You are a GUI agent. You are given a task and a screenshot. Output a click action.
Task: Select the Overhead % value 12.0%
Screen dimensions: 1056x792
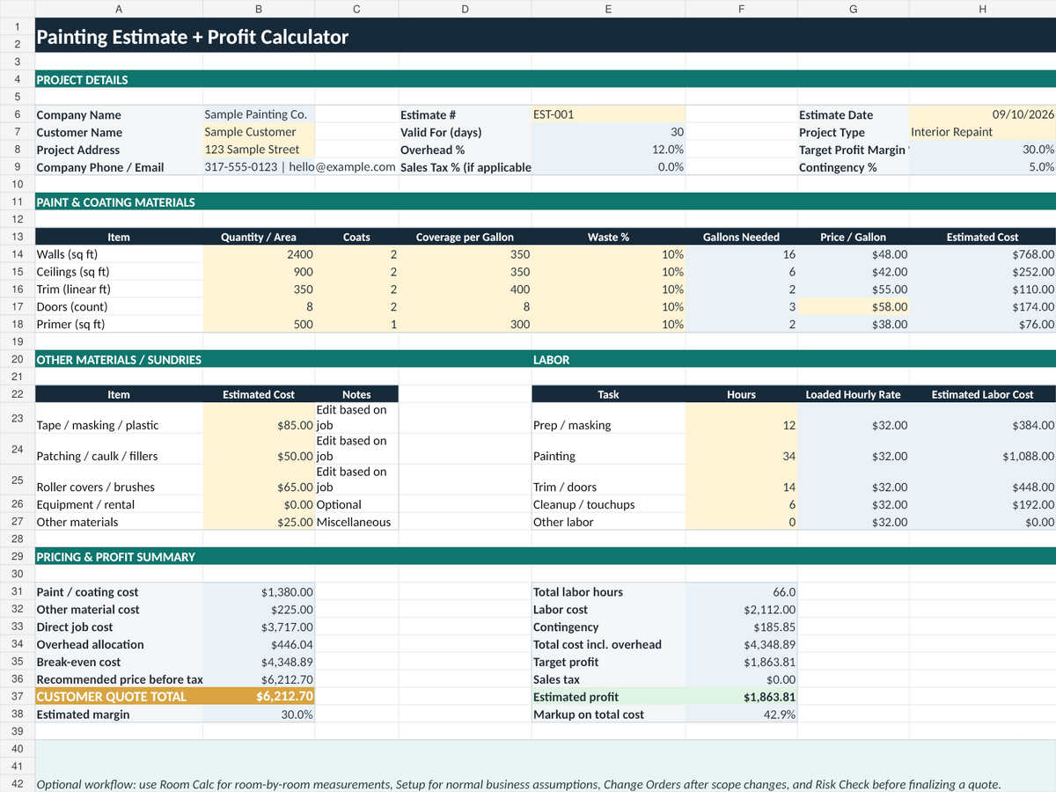click(608, 150)
